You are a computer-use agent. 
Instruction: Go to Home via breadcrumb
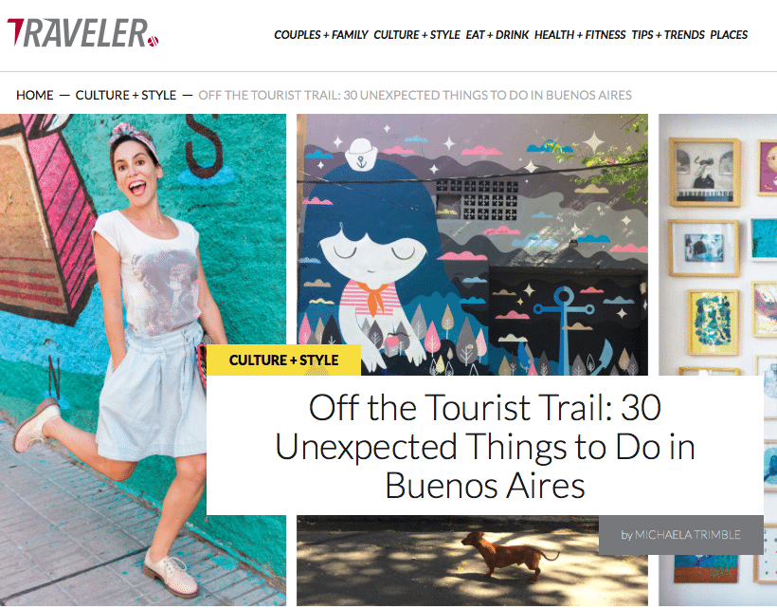tap(35, 95)
